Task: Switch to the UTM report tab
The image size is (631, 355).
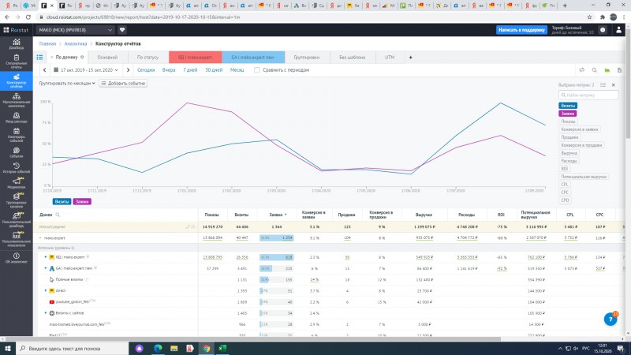Action: [x=390, y=57]
